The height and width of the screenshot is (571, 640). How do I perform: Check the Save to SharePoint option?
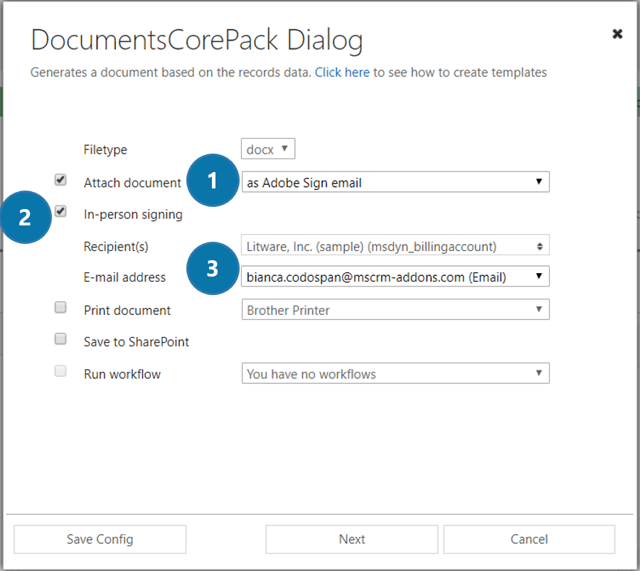tap(61, 339)
